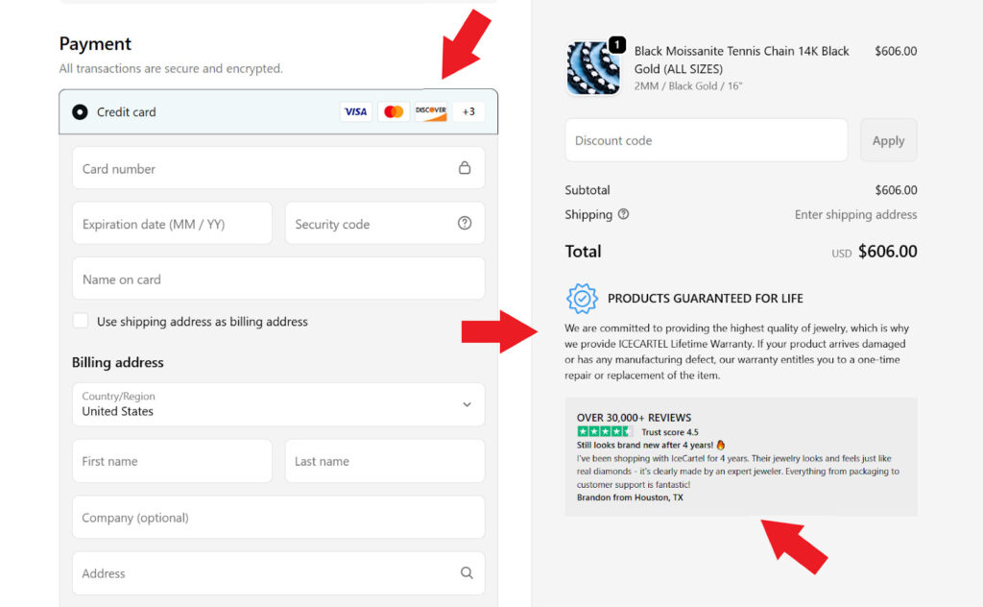The height and width of the screenshot is (607, 983).
Task: Open the security code help icon
Action: pyautogui.click(x=465, y=224)
